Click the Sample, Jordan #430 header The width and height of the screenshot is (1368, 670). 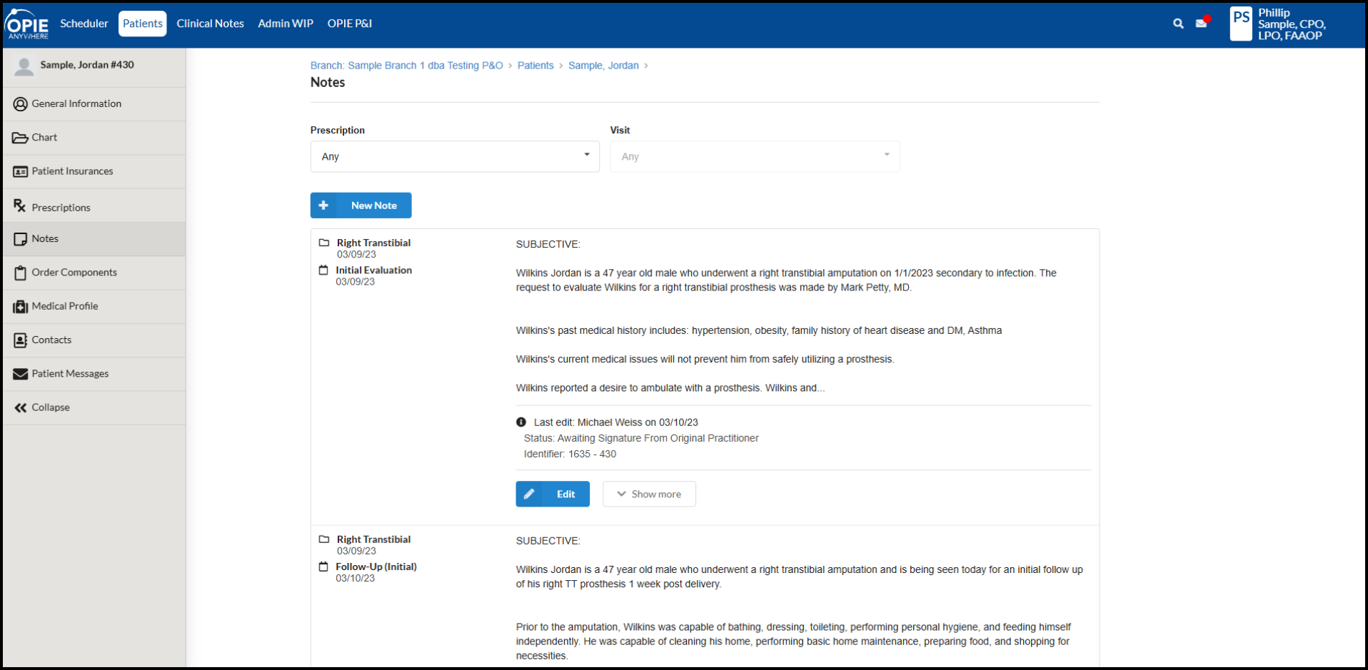pos(87,65)
